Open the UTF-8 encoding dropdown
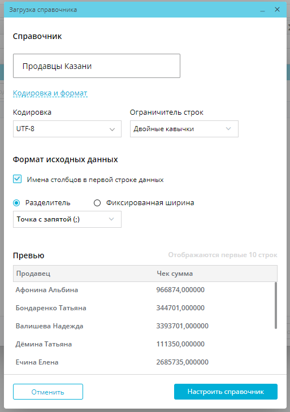290x412 pixels. [x=67, y=129]
